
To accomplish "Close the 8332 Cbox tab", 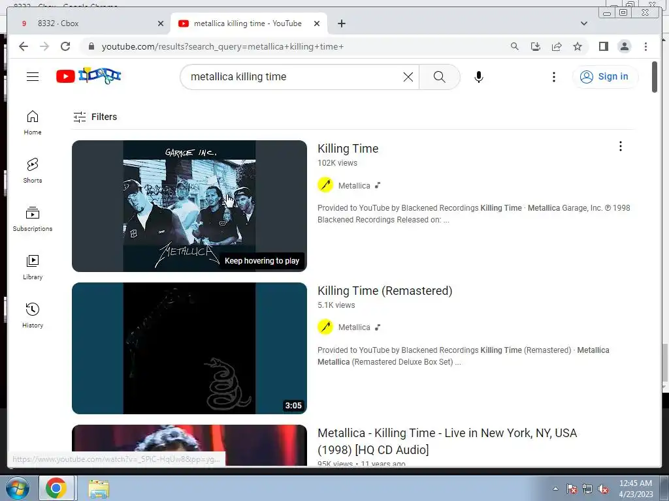I will click(161, 23).
